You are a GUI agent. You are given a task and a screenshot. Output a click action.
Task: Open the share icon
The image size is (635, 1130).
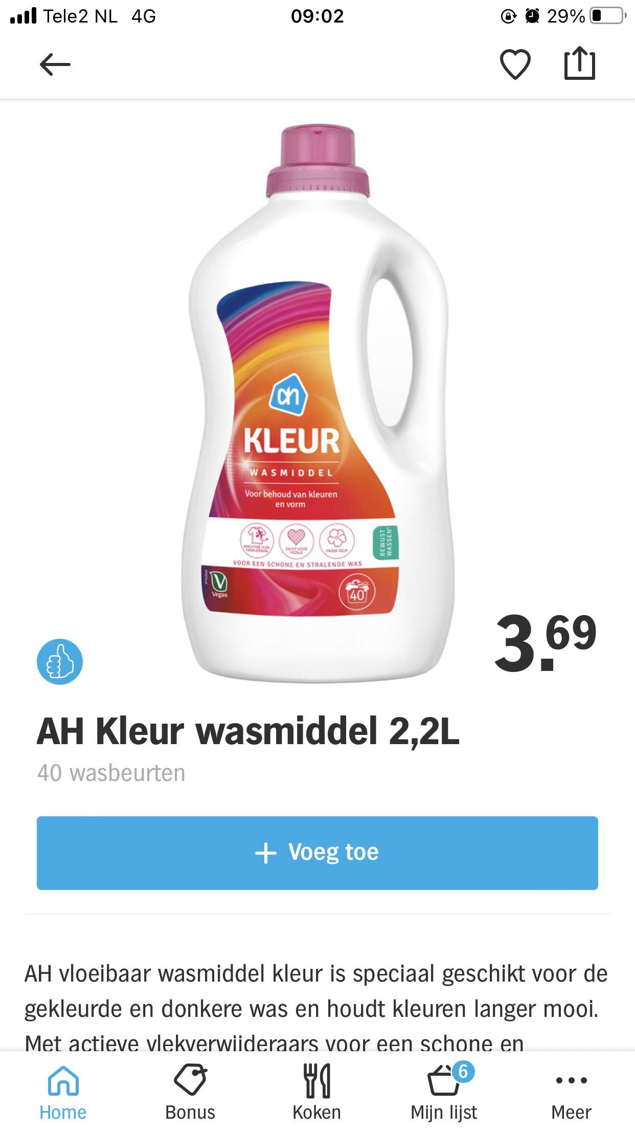pyautogui.click(x=580, y=63)
